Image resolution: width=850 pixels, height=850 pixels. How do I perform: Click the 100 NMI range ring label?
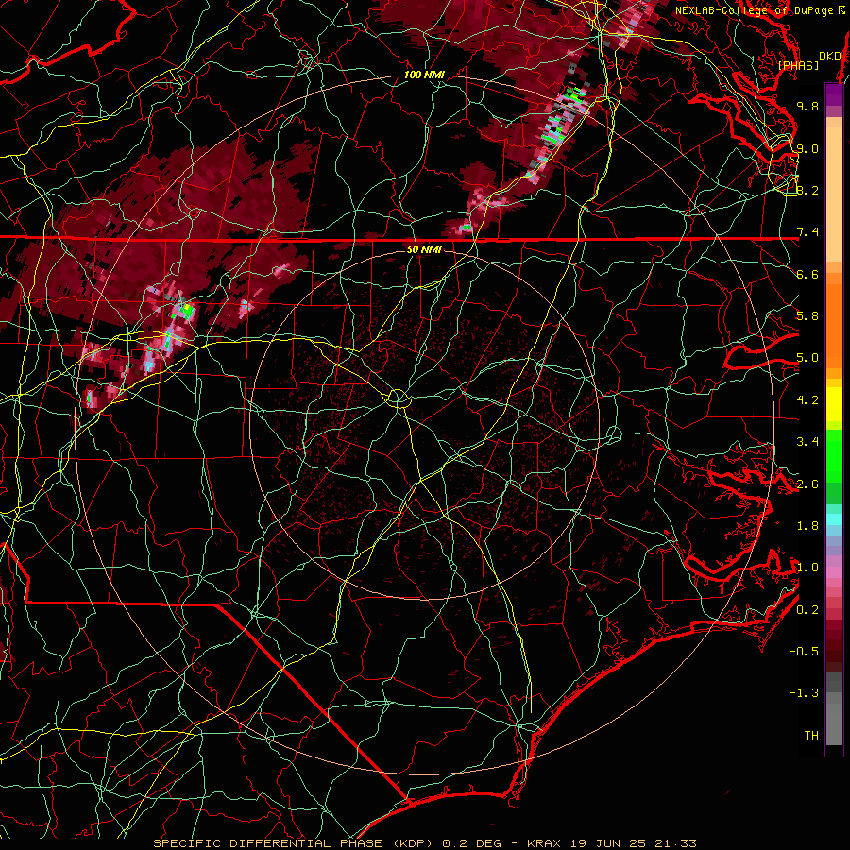424,75
